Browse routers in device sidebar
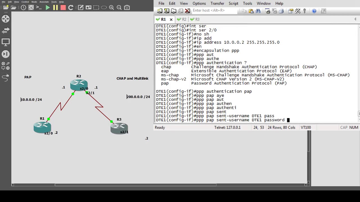The height and width of the screenshot is (202, 360). 6,19
